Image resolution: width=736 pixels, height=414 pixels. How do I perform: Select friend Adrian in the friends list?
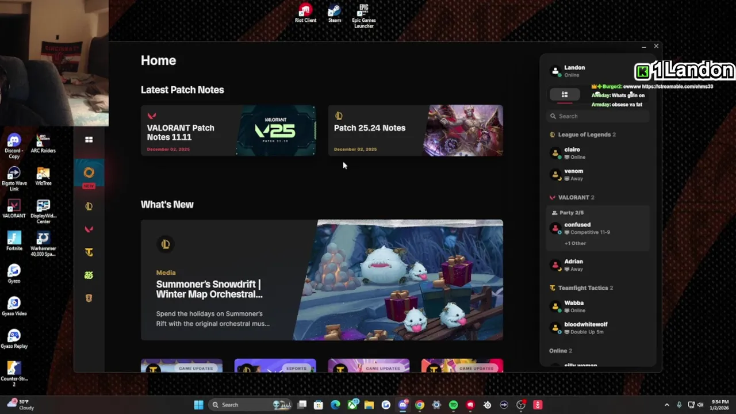pos(598,265)
